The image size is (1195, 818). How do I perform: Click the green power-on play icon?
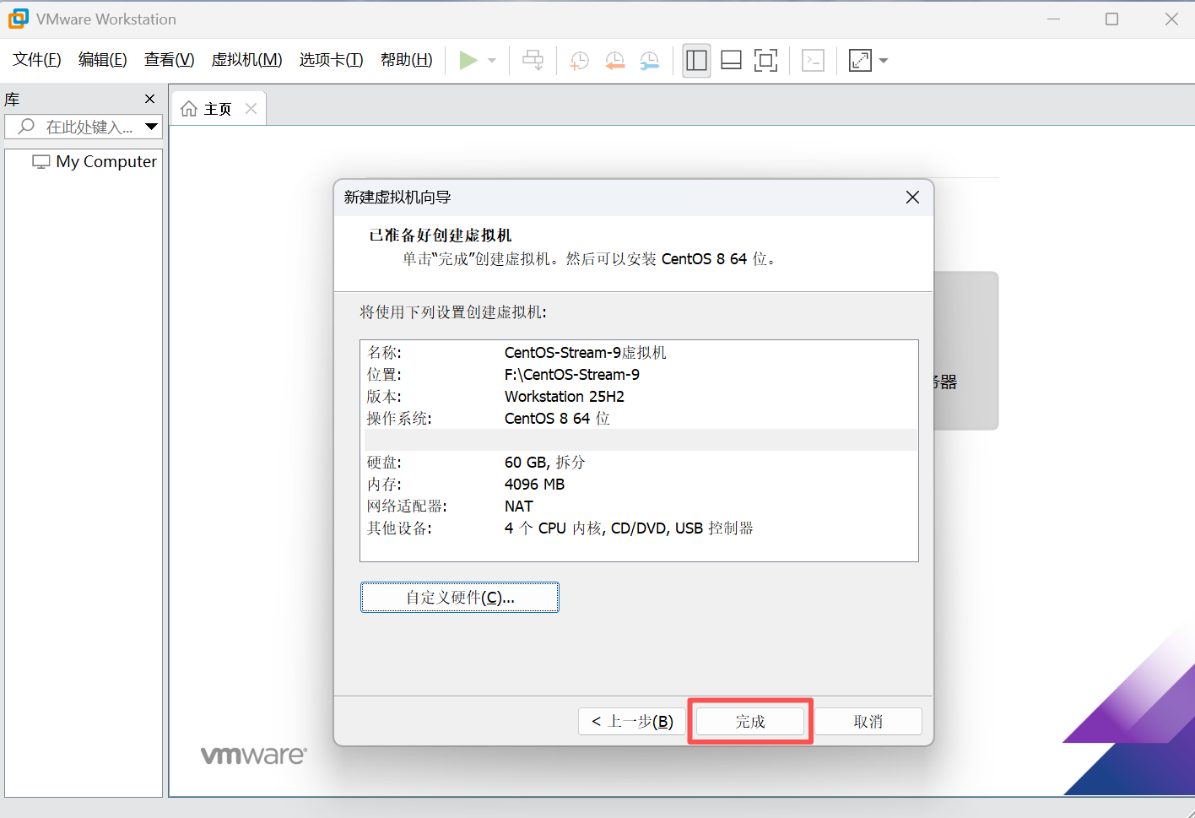[x=468, y=60]
